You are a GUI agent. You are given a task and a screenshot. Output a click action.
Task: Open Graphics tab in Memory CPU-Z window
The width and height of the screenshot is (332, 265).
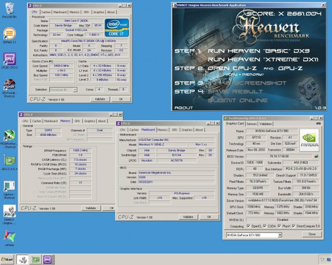click(90, 121)
